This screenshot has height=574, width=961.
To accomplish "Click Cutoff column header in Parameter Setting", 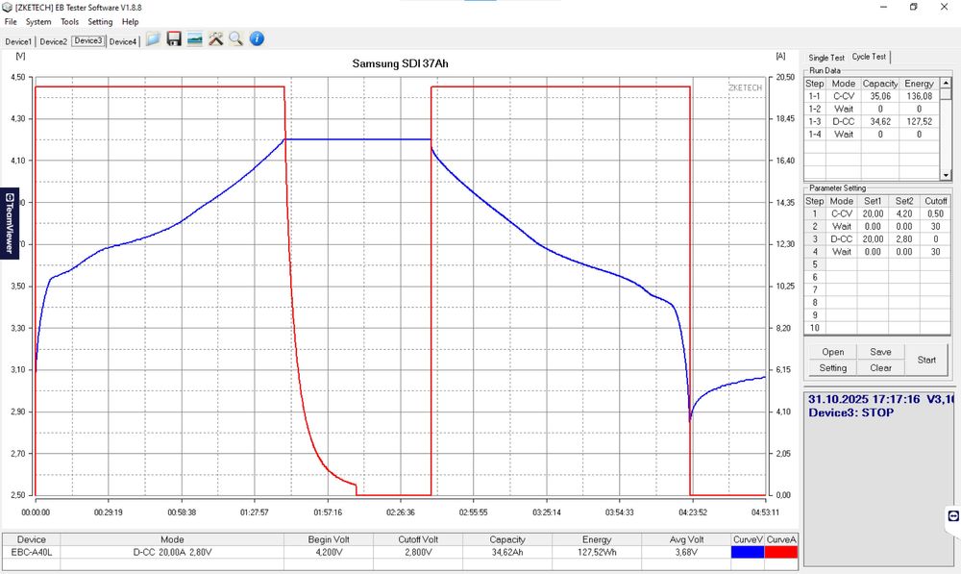I will coord(935,201).
